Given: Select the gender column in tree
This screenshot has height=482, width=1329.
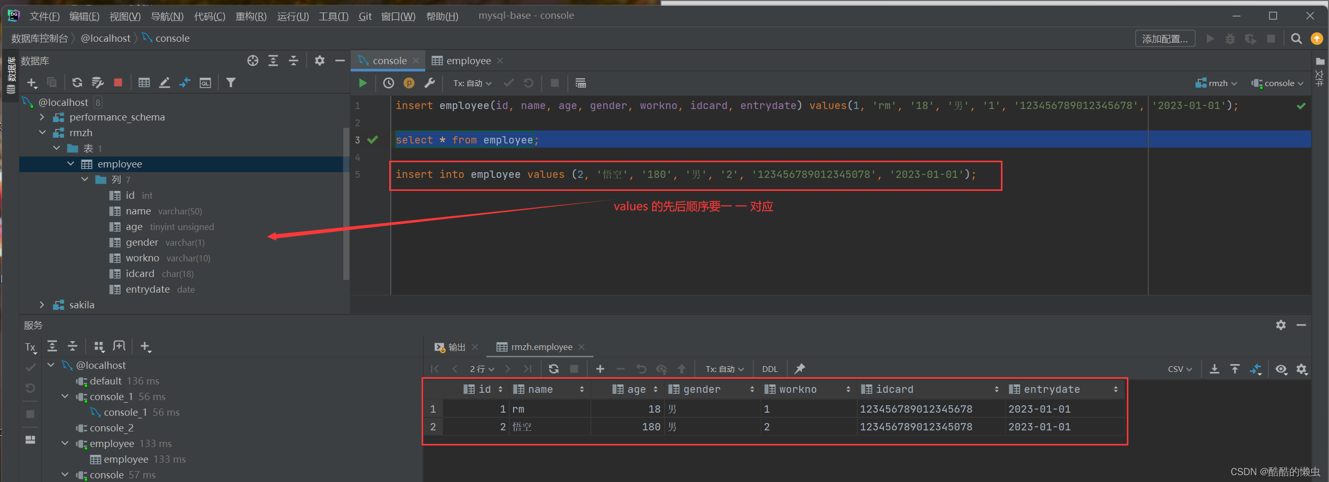Looking at the screenshot, I should coord(142,242).
